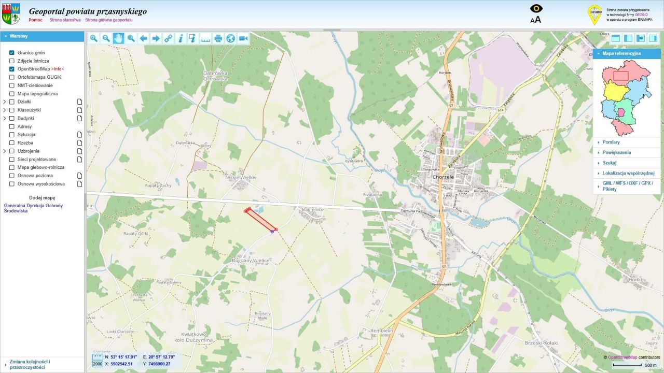The height and width of the screenshot is (373, 664).
Task: Collapse the Warstwy panel header
Action: click(42, 36)
